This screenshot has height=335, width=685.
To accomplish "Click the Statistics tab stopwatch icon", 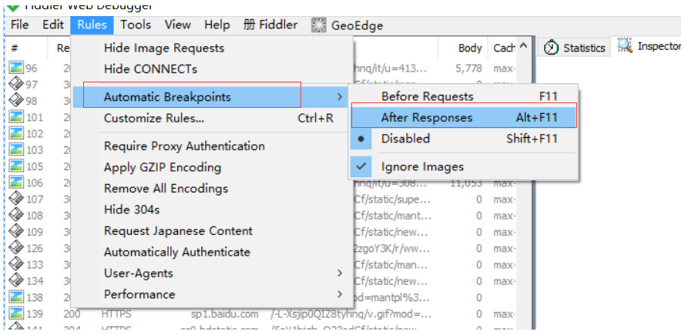I will click(x=551, y=48).
